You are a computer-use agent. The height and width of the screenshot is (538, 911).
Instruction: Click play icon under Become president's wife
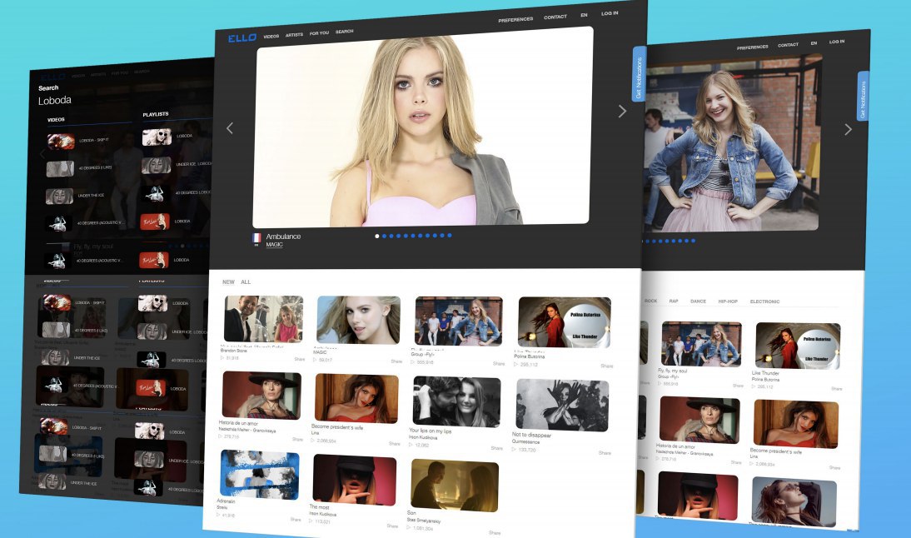tap(313, 441)
